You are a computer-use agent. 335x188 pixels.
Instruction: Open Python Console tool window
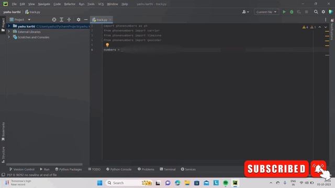[119, 169]
